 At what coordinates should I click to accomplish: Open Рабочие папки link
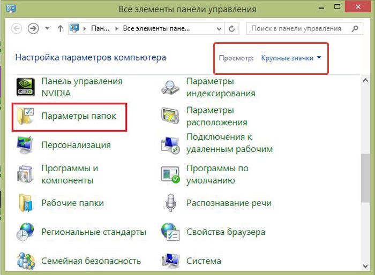(72, 203)
